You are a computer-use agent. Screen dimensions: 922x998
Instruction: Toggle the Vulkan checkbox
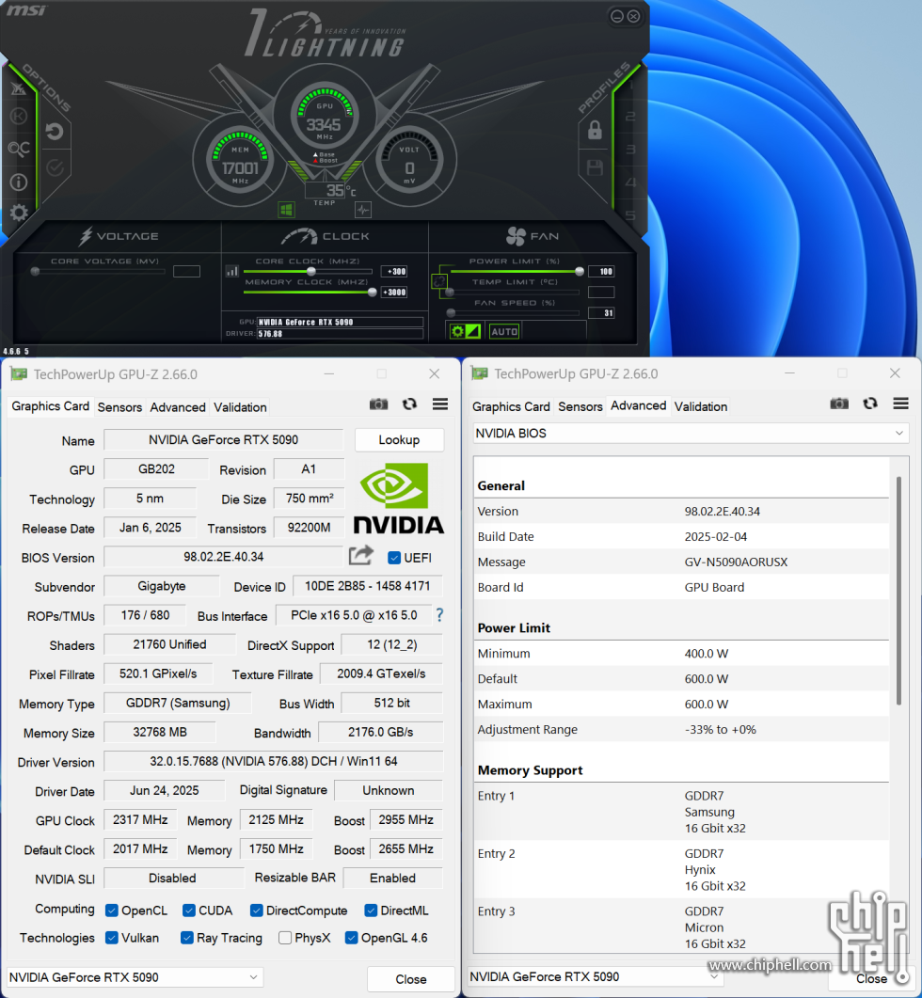click(x=111, y=938)
